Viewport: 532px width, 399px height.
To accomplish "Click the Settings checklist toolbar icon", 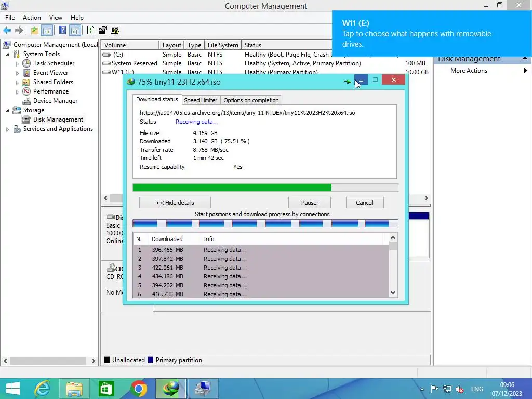I will click(115, 31).
